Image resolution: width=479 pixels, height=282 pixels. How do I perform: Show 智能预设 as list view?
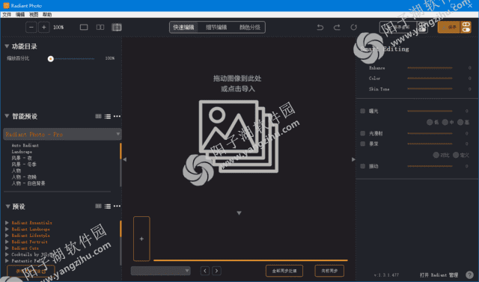pyautogui.click(x=108, y=117)
